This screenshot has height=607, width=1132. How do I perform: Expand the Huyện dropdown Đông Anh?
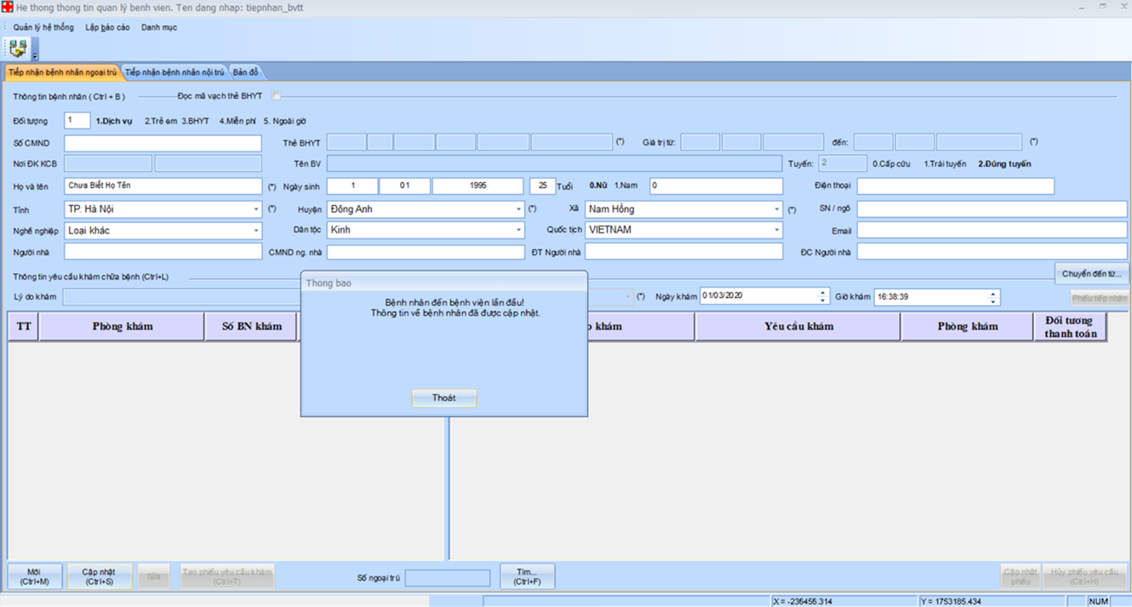[518, 209]
